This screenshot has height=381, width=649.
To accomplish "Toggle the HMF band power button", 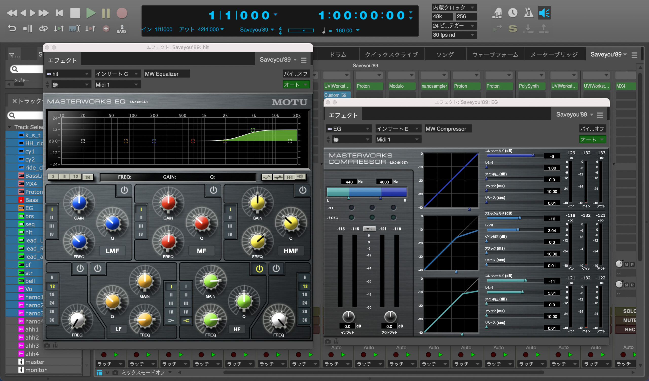I will (303, 190).
